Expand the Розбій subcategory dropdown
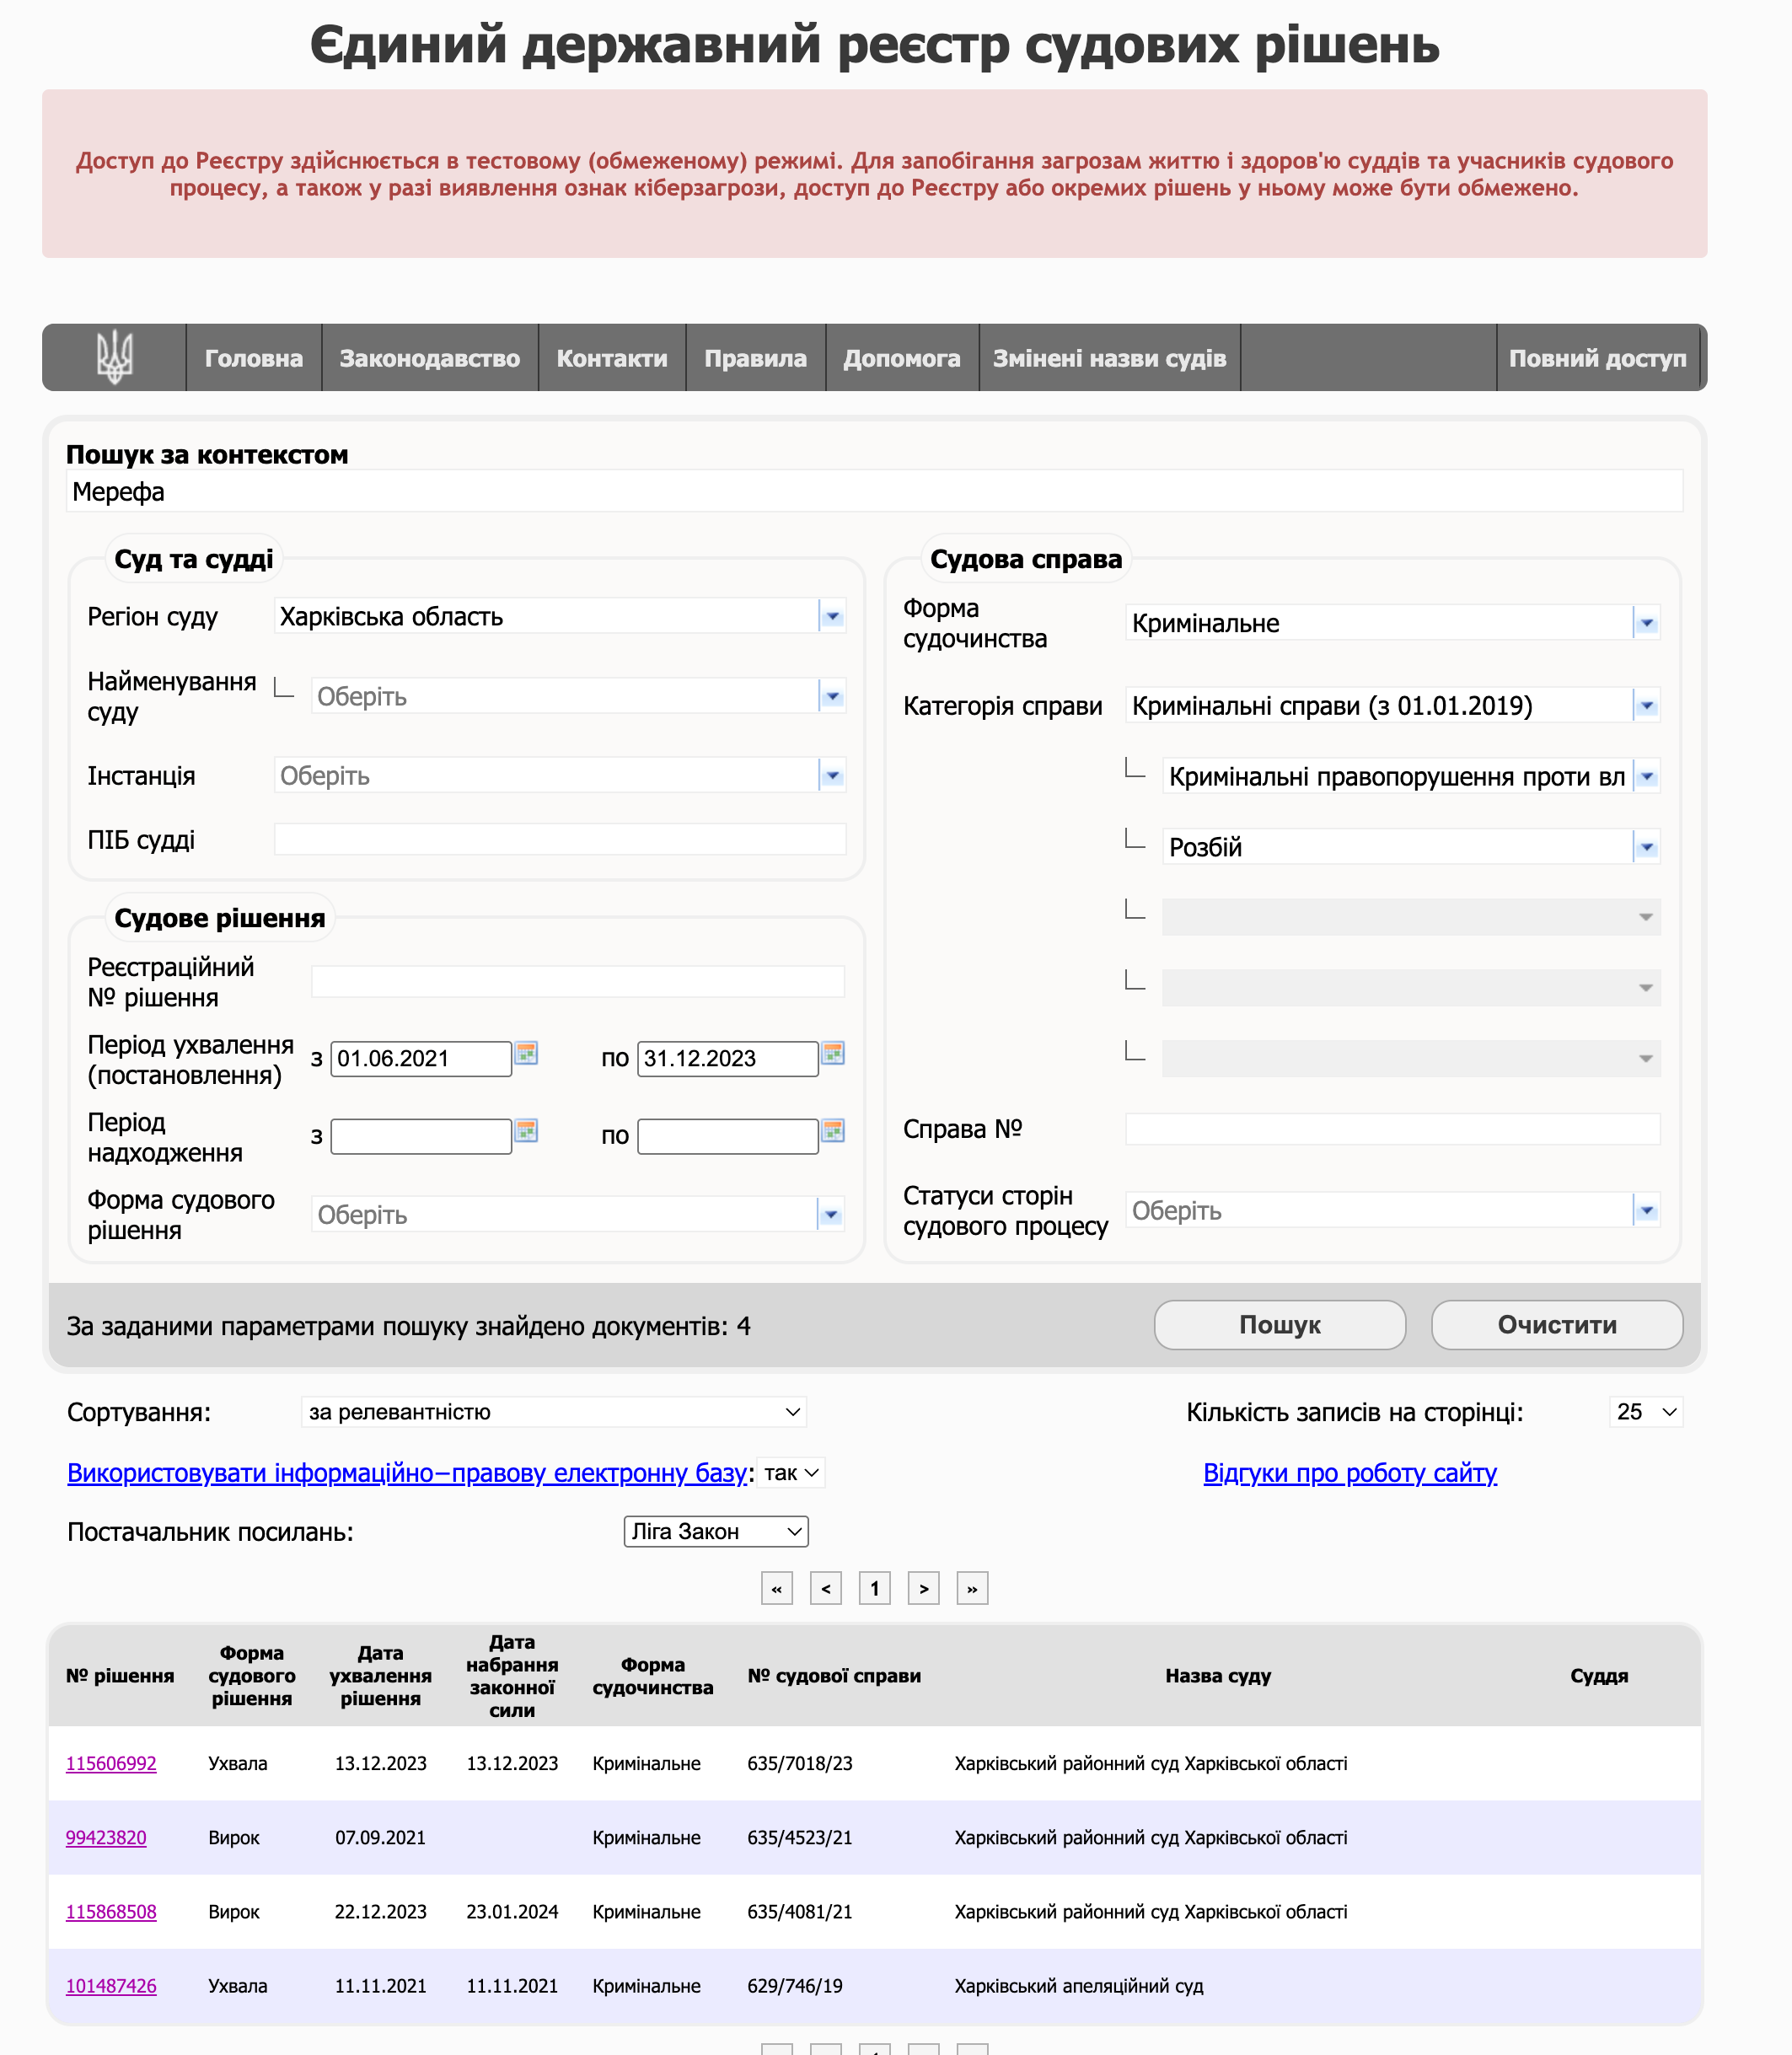The width and height of the screenshot is (1792, 2055). tap(1647, 848)
